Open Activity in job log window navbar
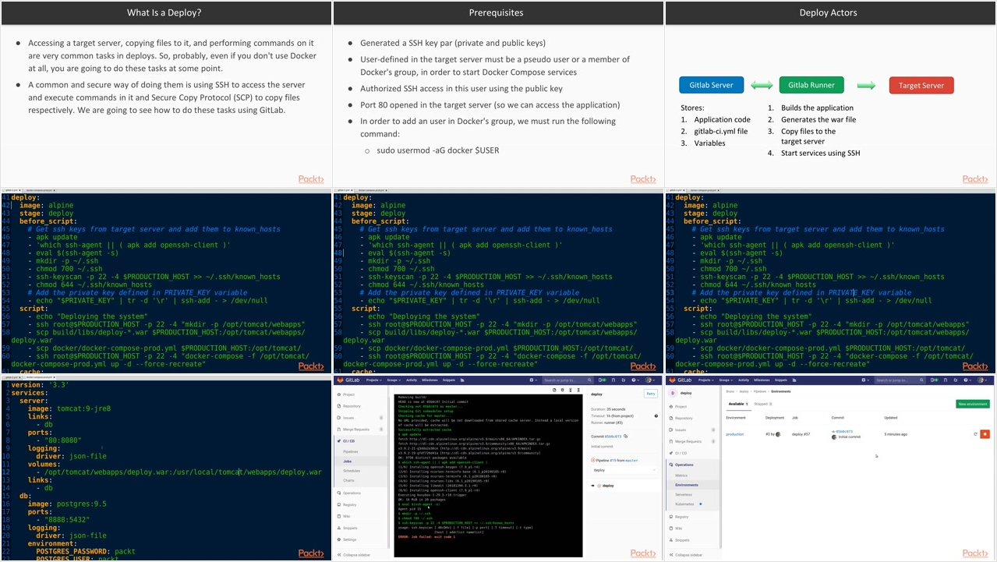The height and width of the screenshot is (562, 997). pos(412,380)
